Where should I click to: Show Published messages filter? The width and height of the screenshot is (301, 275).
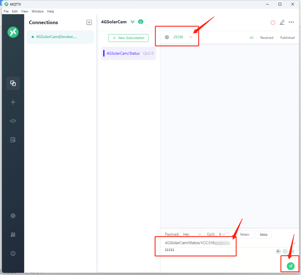(x=287, y=38)
